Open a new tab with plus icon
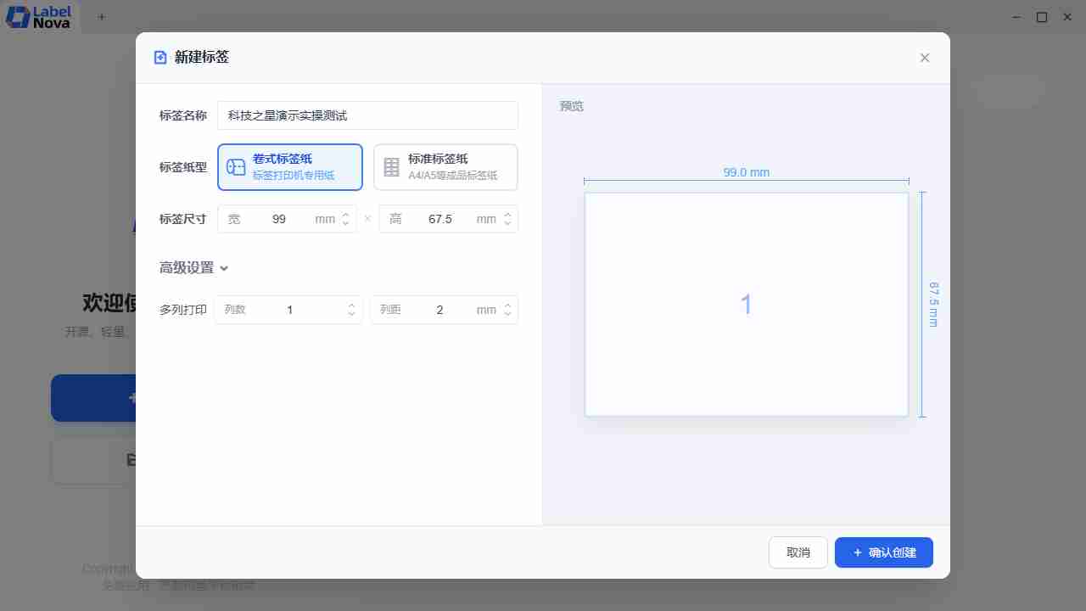The width and height of the screenshot is (1086, 611). [102, 17]
